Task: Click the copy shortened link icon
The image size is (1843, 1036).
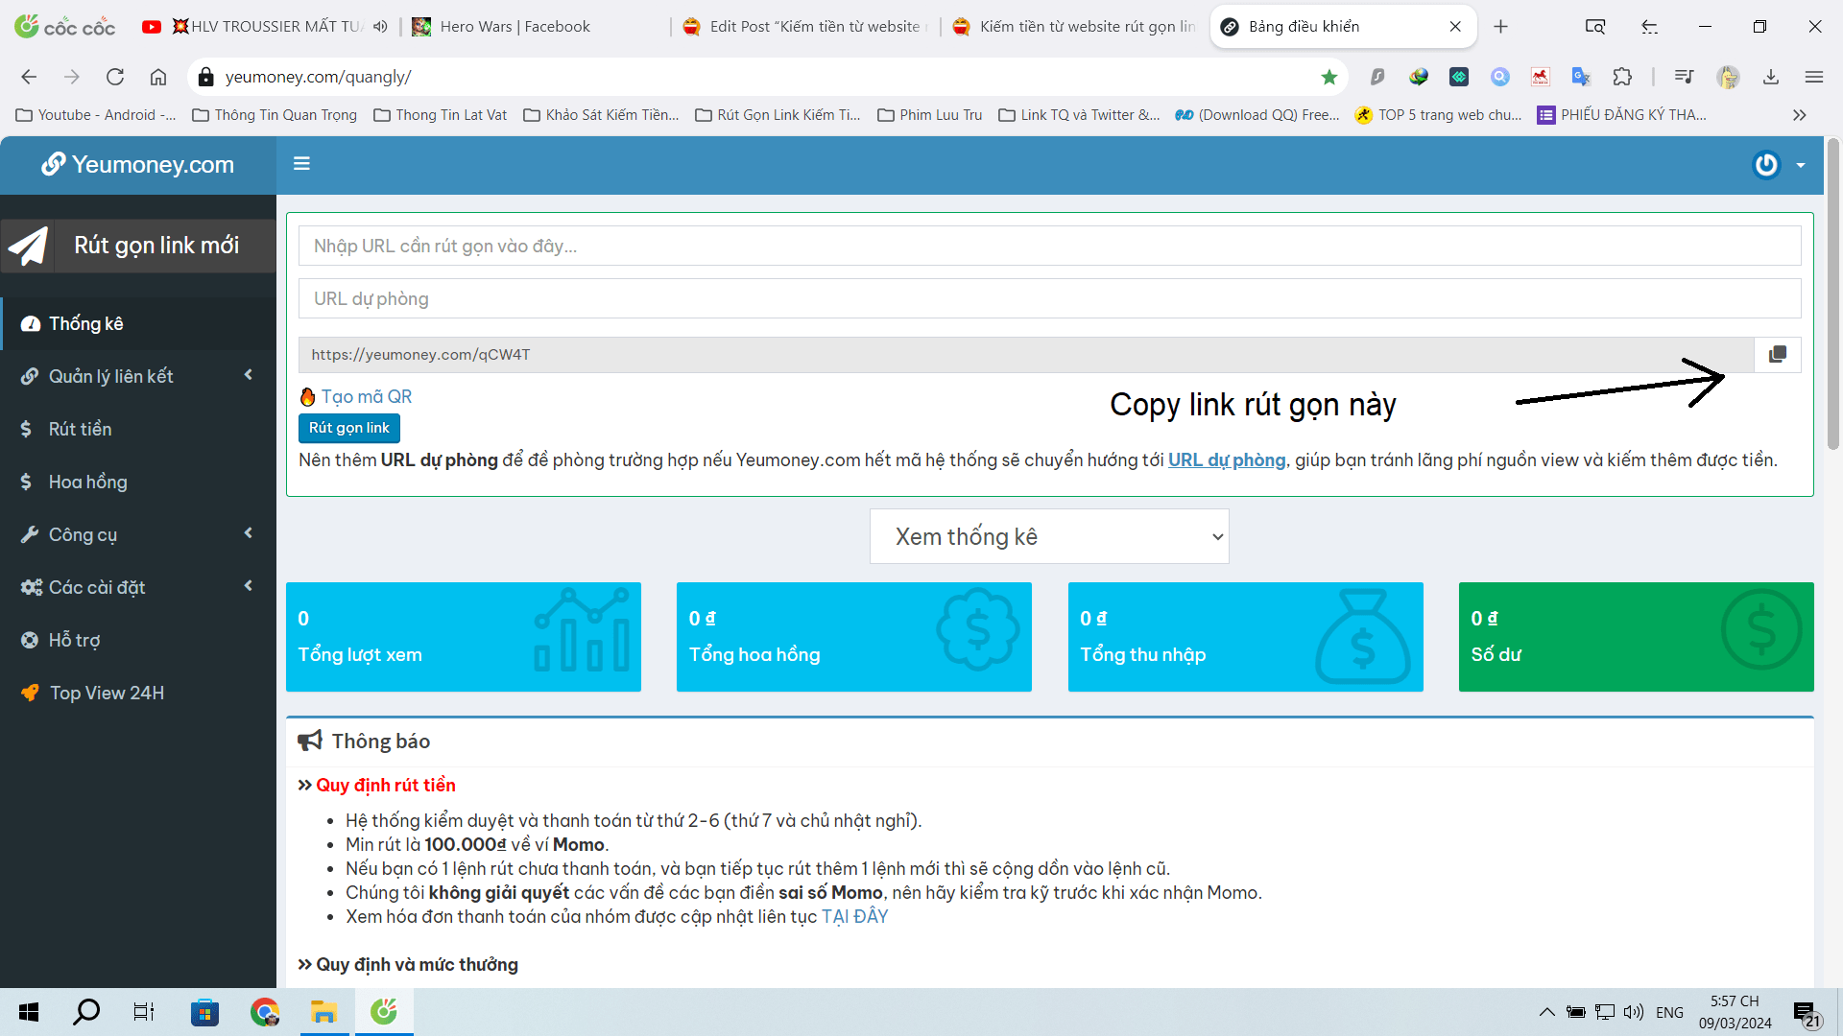Action: point(1777,355)
